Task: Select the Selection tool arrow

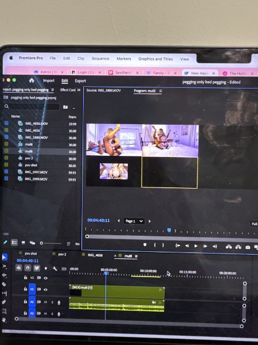Action: (4, 257)
